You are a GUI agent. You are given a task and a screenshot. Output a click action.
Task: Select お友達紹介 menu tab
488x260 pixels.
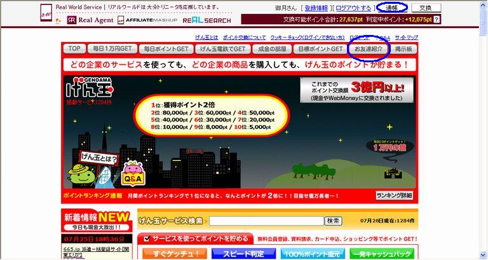[x=369, y=49]
